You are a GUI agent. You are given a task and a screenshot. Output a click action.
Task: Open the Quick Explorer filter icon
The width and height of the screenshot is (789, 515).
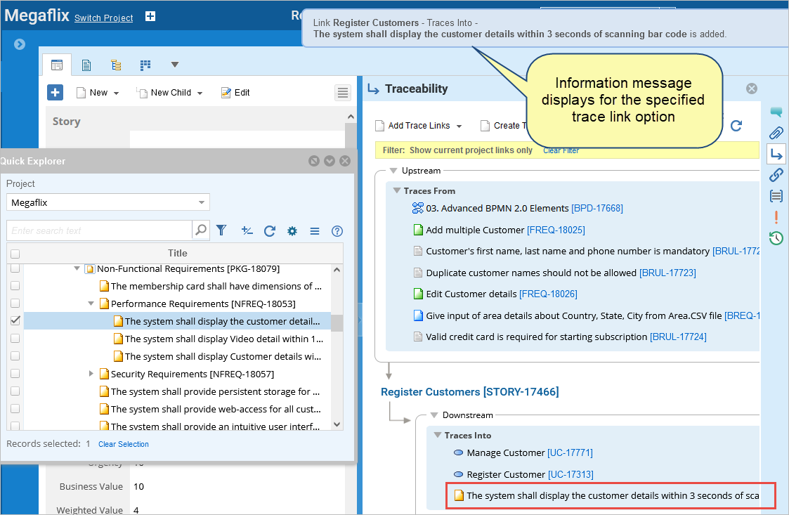pyautogui.click(x=221, y=230)
